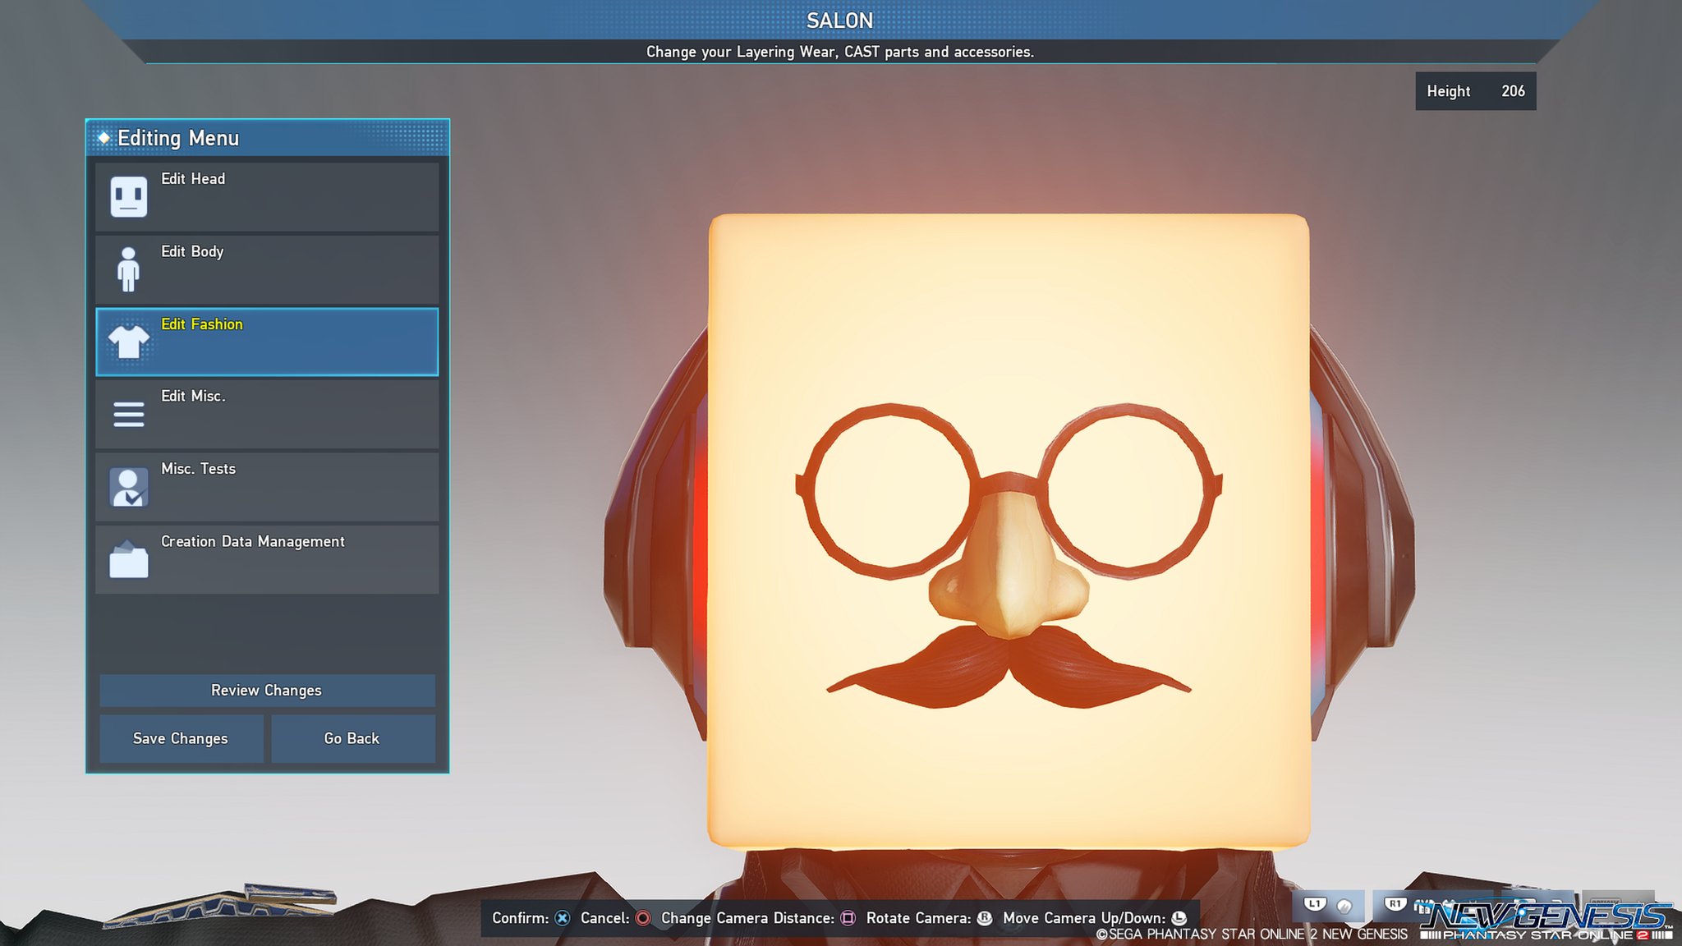
Task: Click the L1 shortcut button
Action: pyautogui.click(x=1316, y=904)
